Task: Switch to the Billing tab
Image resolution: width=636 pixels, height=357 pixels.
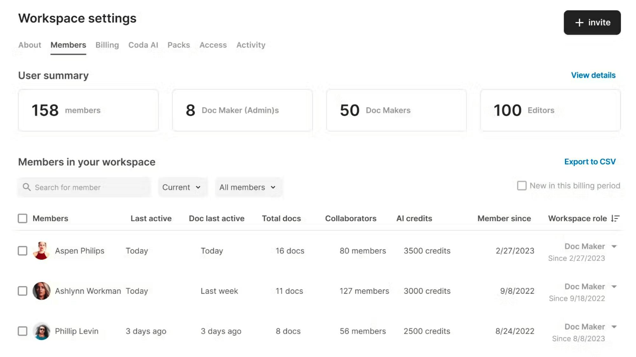Action: click(107, 45)
